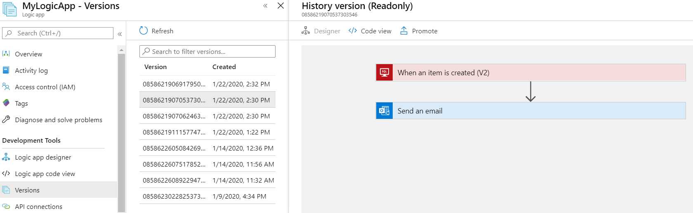This screenshot has width=693, height=213.
Task: Open Diagnose and solve problems
Action: coord(59,120)
